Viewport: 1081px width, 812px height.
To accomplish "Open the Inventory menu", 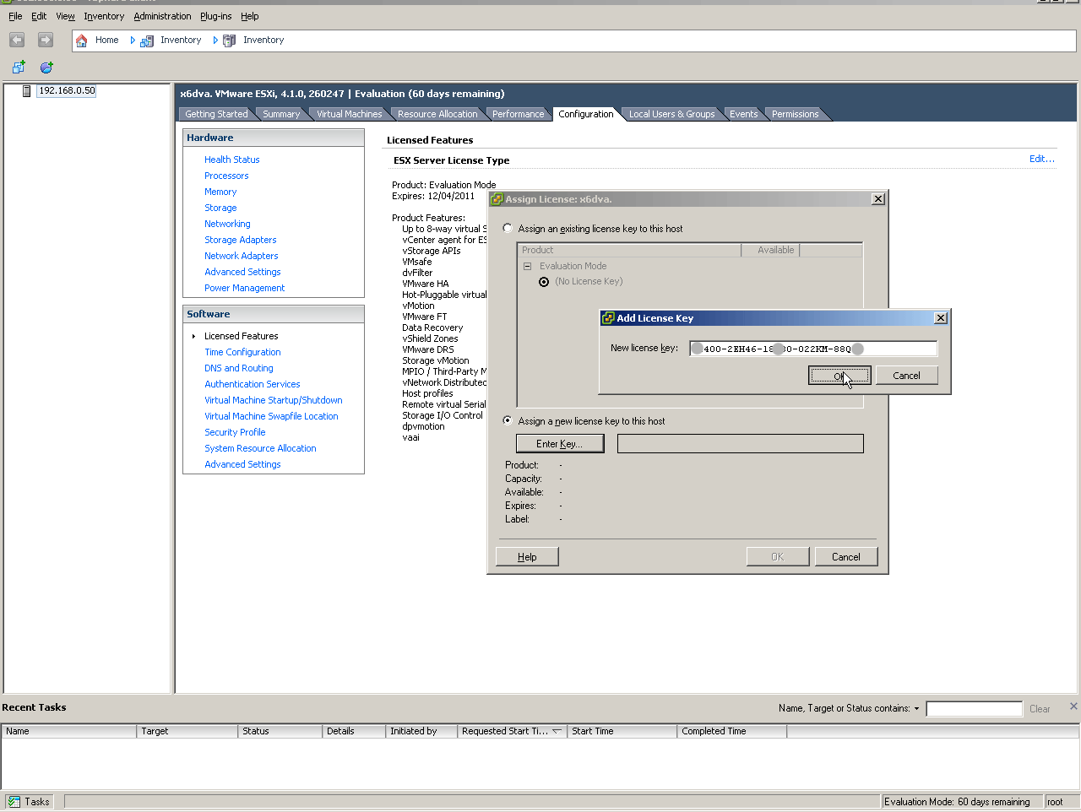I will 104,16.
